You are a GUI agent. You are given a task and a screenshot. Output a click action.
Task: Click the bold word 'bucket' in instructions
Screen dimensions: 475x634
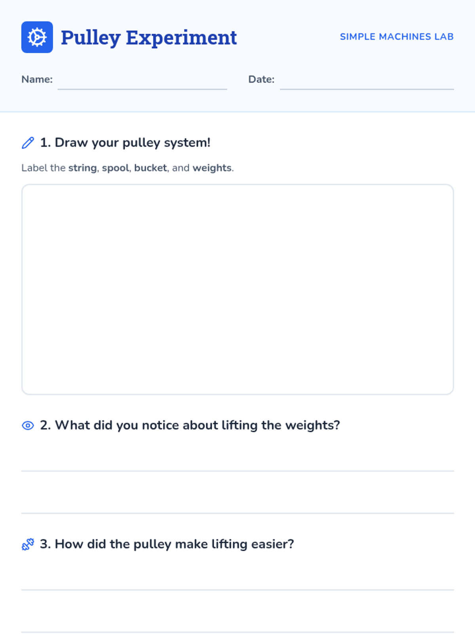150,168
